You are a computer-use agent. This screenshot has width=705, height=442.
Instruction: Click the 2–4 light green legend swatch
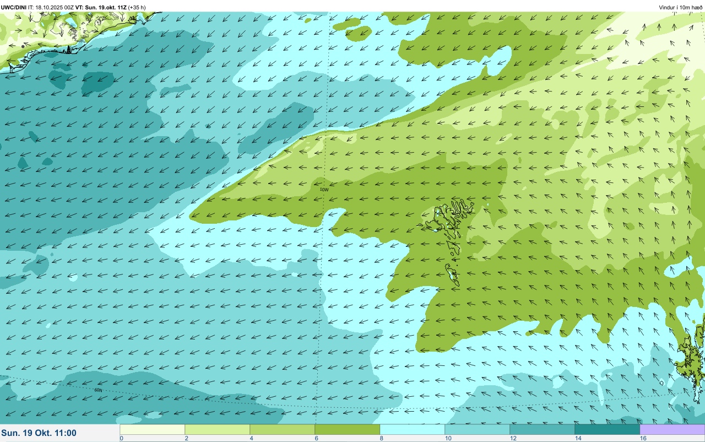click(x=218, y=429)
